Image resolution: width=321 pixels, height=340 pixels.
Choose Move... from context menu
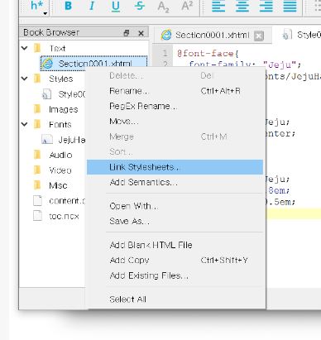pyautogui.click(x=175, y=122)
